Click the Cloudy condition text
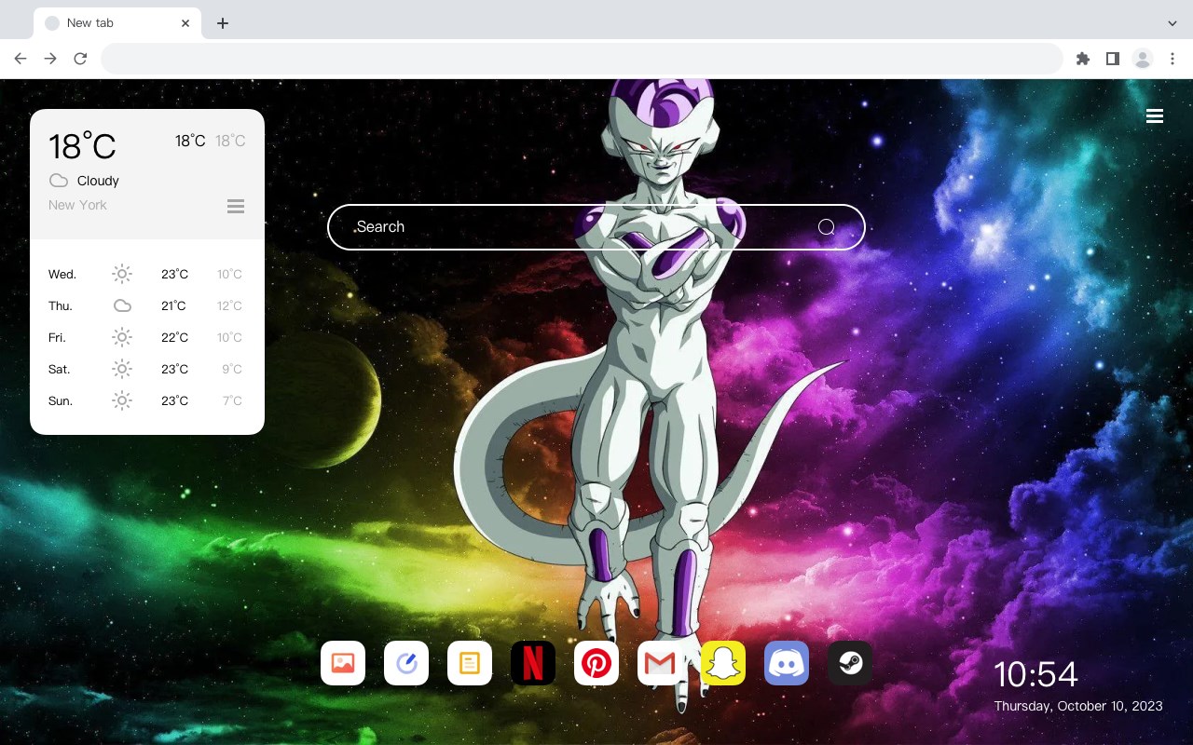Screen dimensions: 1193x745 [98, 181]
